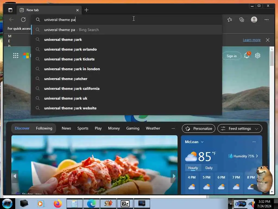Open Firefox from the taskbar
Viewport: 278px width, 209px height.
[58, 204]
